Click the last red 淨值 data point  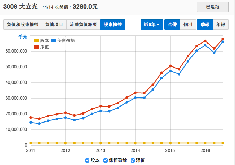[223, 39]
